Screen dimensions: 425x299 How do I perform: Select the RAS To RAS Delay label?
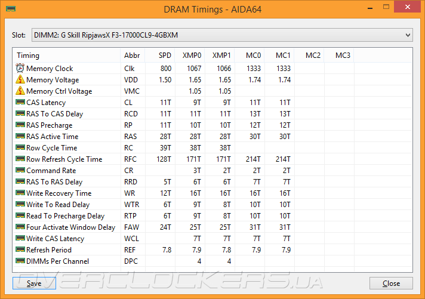click(x=54, y=182)
